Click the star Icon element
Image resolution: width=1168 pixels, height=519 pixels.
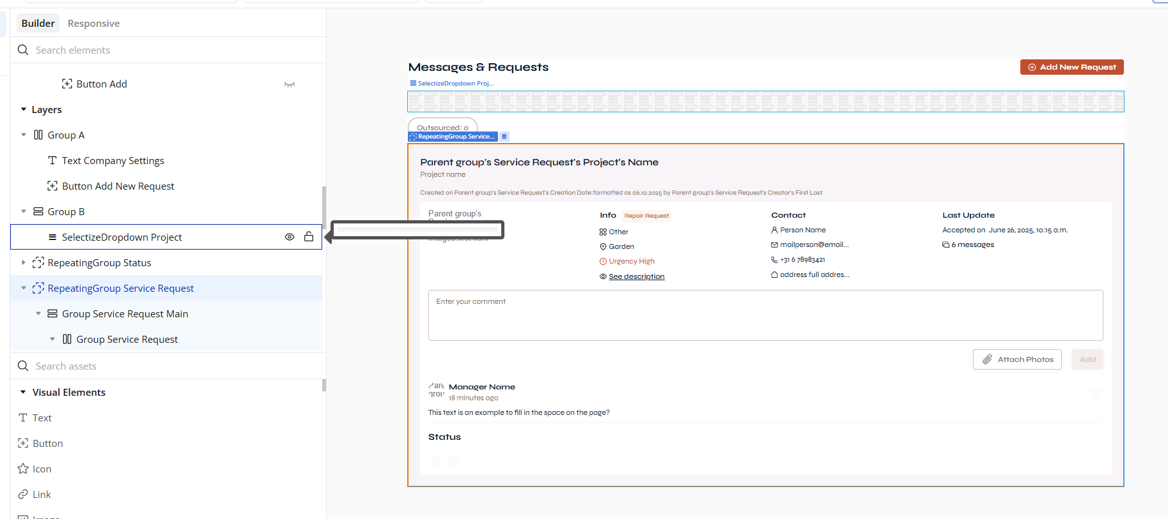click(x=23, y=469)
